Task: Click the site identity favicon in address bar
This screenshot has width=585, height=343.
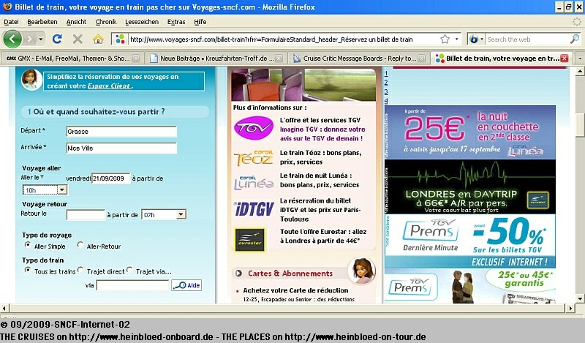Action: 120,39
